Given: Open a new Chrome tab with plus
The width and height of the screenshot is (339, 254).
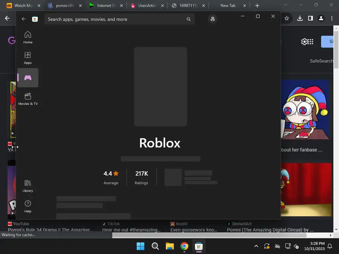Looking at the screenshot, I should click(257, 6).
